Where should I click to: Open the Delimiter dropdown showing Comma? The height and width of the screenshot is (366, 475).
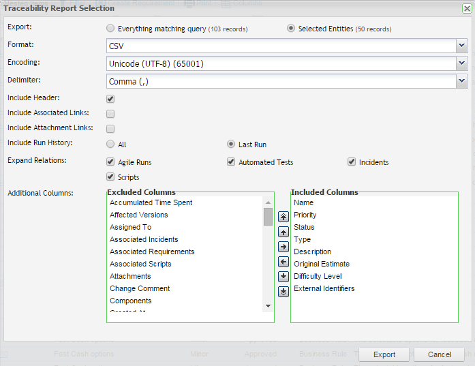(286, 81)
